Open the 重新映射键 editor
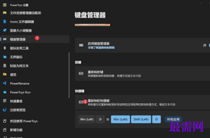 coord(143,74)
